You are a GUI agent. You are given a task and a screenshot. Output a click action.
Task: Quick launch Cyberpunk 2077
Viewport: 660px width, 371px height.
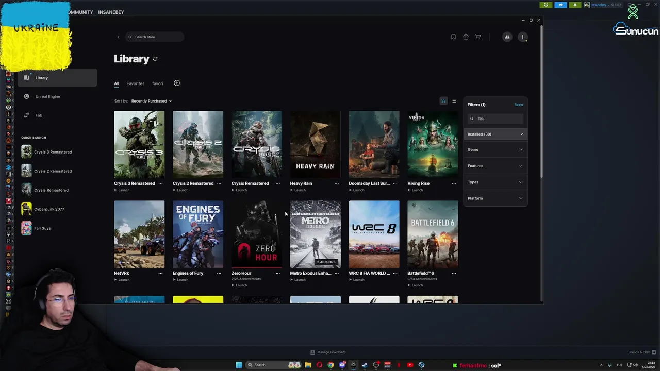(x=49, y=209)
